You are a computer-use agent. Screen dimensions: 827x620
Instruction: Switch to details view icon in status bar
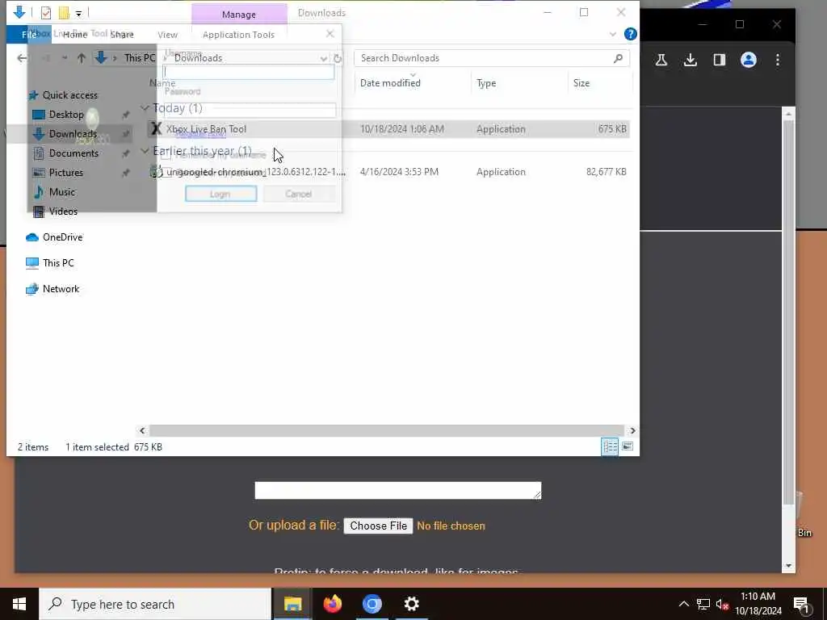coord(610,446)
